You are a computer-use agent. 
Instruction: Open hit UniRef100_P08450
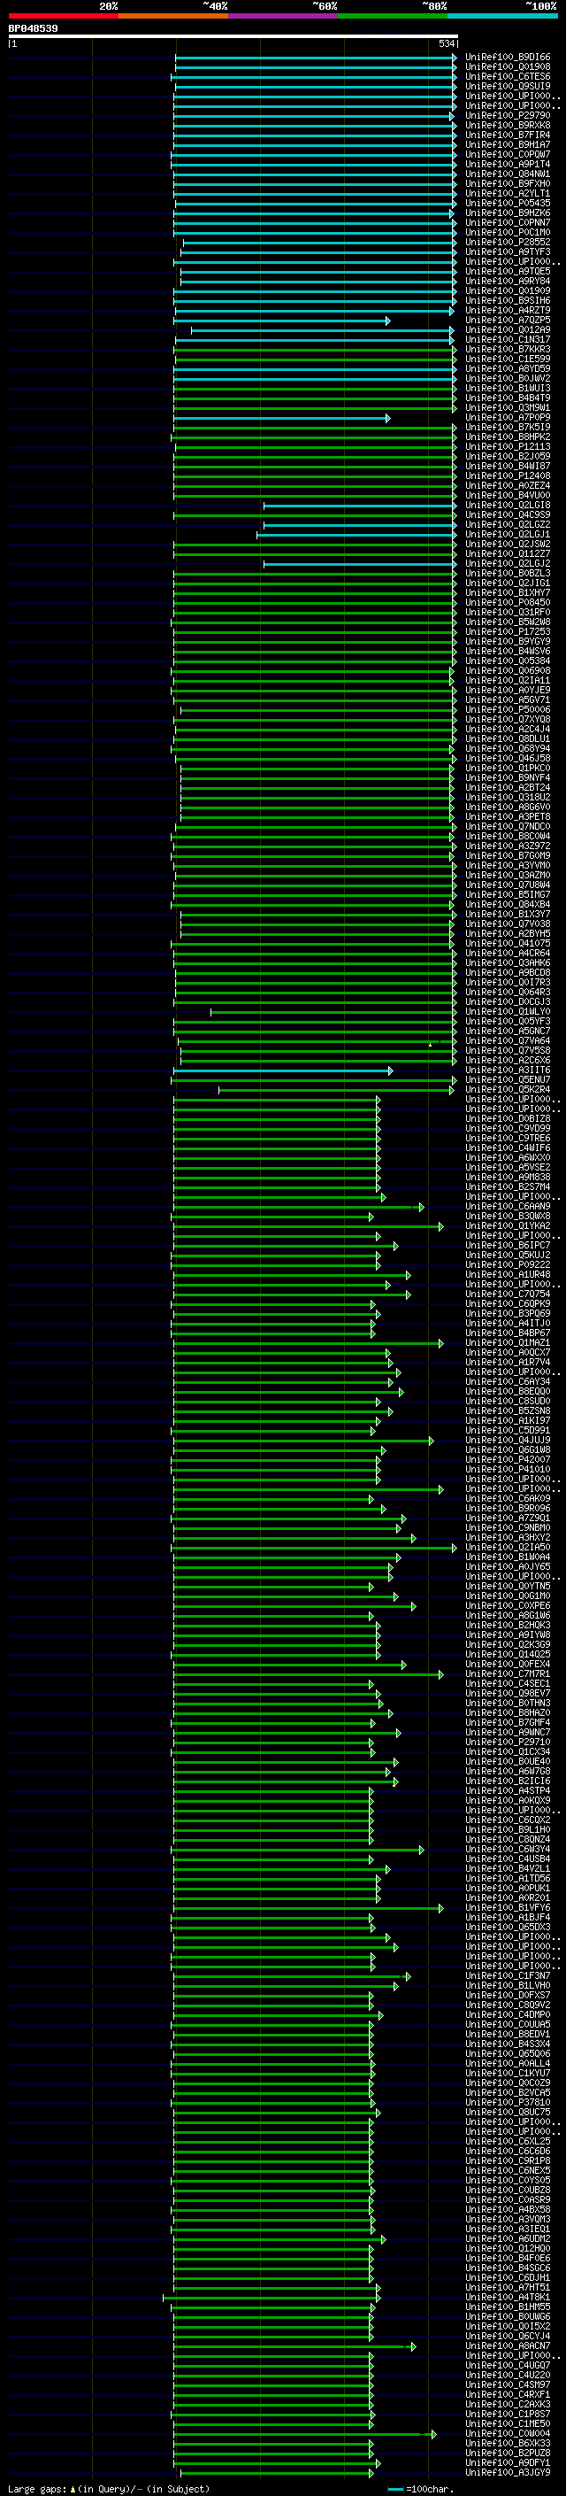[508, 603]
